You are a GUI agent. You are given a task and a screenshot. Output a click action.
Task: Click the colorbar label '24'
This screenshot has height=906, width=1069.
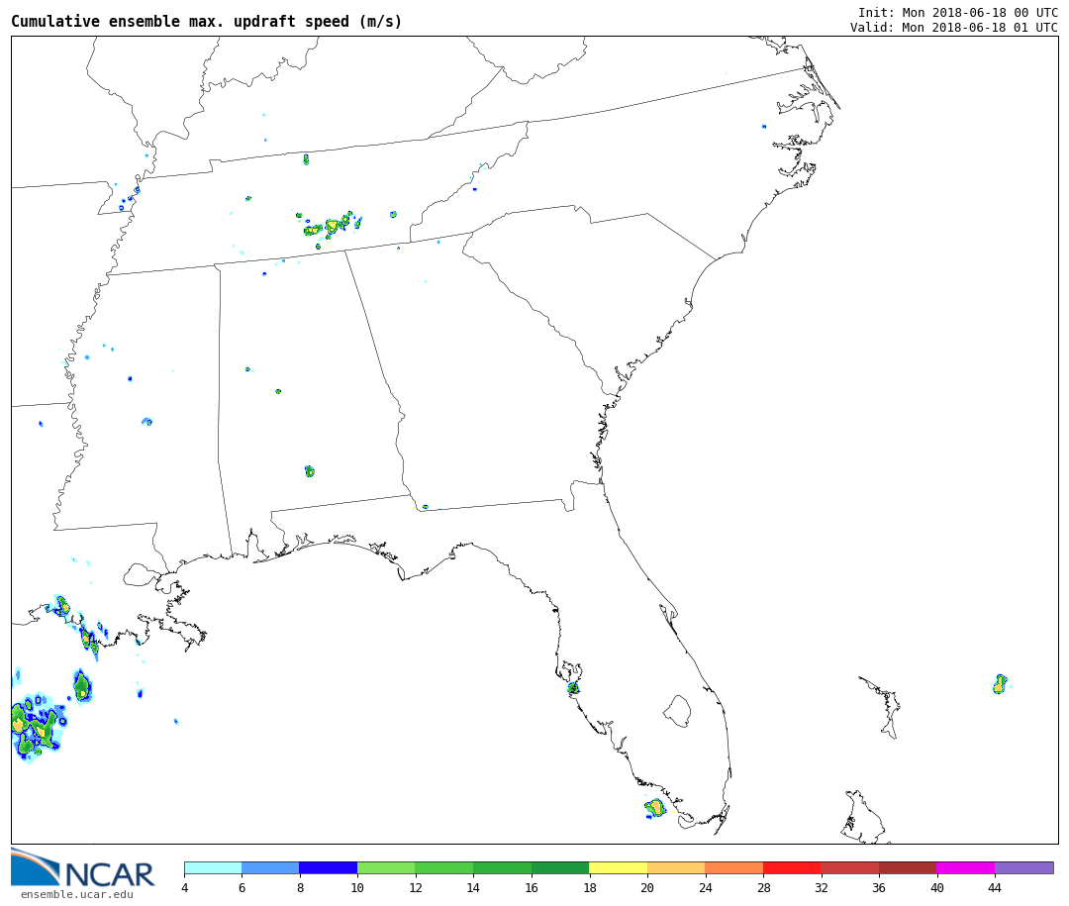(x=705, y=887)
